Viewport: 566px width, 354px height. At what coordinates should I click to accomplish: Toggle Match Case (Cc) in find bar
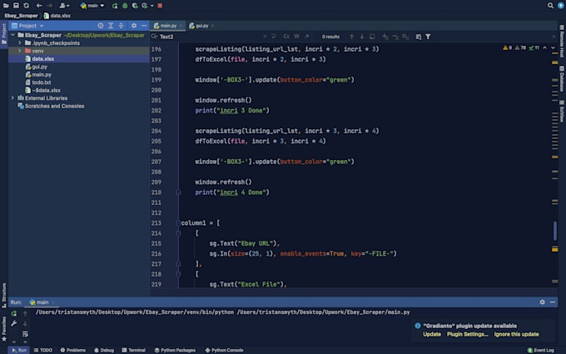[x=286, y=37]
